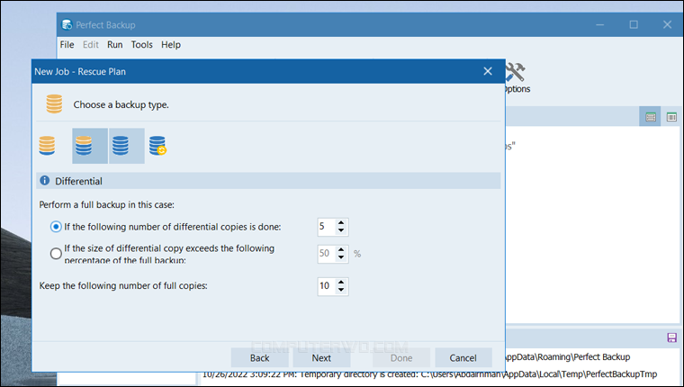Decrease percentage value spinner
This screenshot has height=387, width=684.
tap(341, 257)
